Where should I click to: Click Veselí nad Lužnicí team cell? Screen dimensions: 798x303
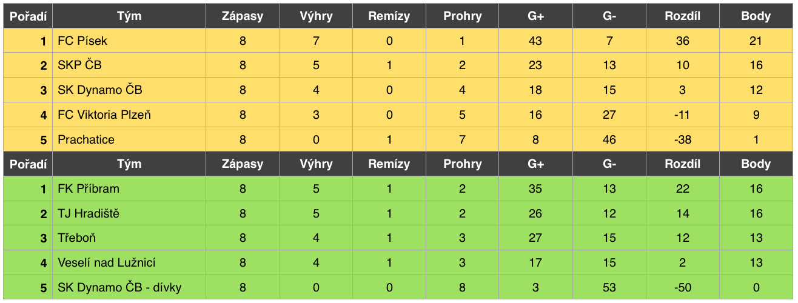[129, 262]
